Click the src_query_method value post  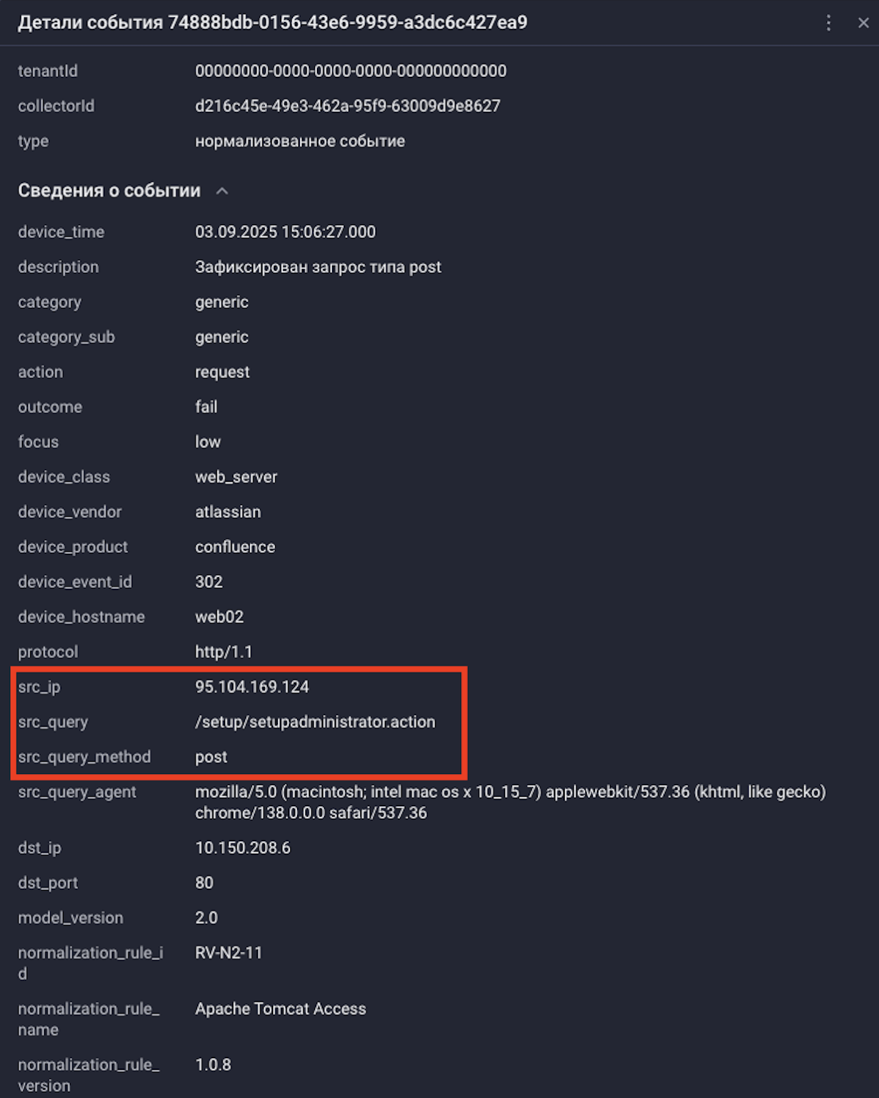[211, 757]
